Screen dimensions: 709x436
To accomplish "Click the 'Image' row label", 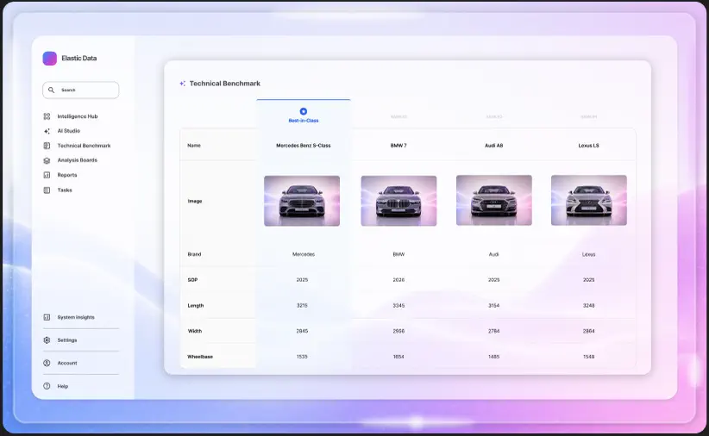I will tap(195, 201).
